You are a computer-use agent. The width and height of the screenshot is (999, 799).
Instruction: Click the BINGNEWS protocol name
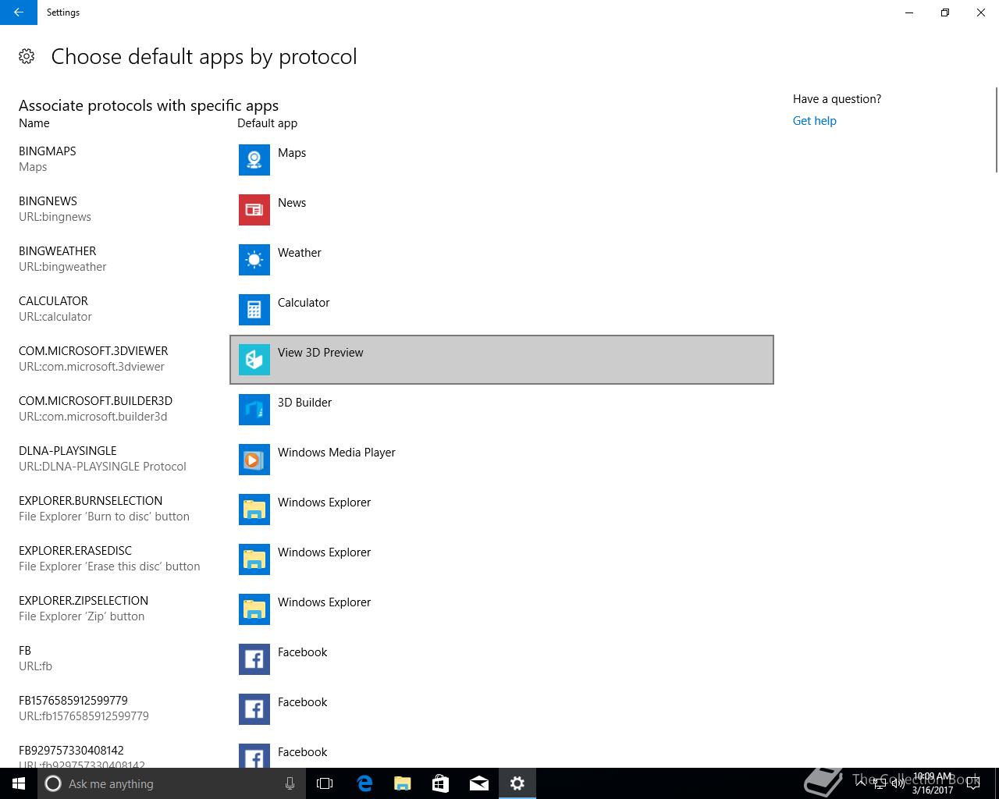(48, 201)
